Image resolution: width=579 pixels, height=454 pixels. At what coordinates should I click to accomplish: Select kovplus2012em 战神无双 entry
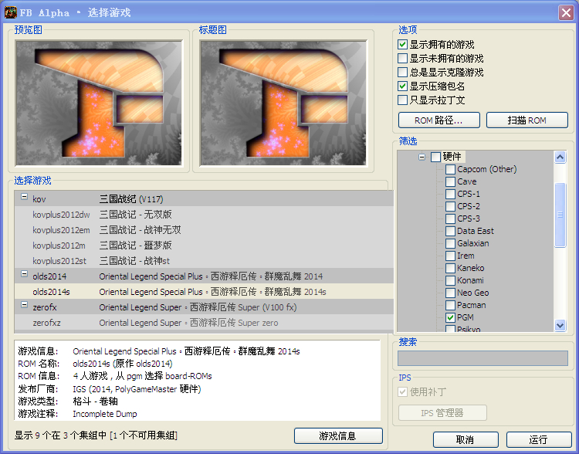tap(204, 230)
